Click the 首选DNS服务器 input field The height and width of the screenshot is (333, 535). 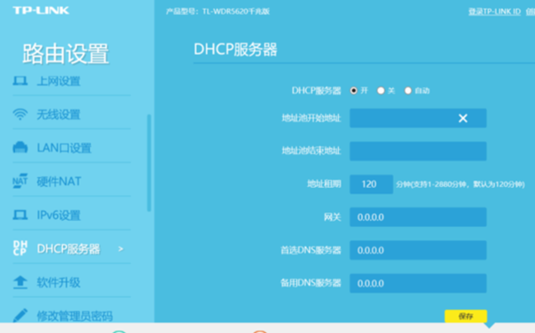[x=418, y=250]
